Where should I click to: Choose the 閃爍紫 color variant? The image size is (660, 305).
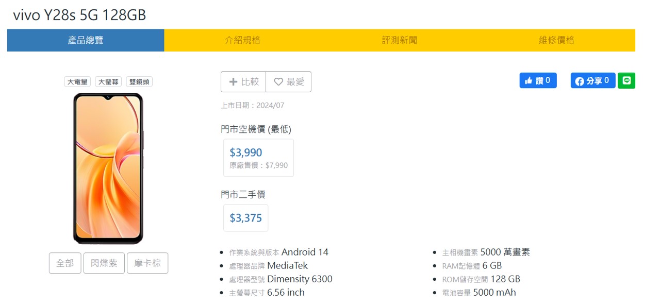point(104,263)
